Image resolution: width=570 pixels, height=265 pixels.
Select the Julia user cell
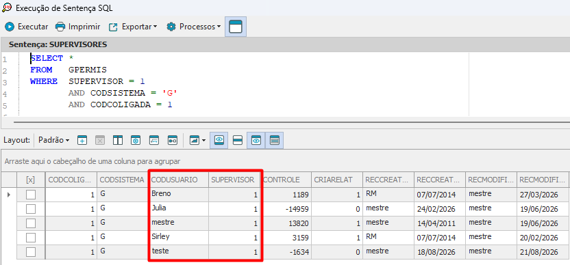click(178, 209)
